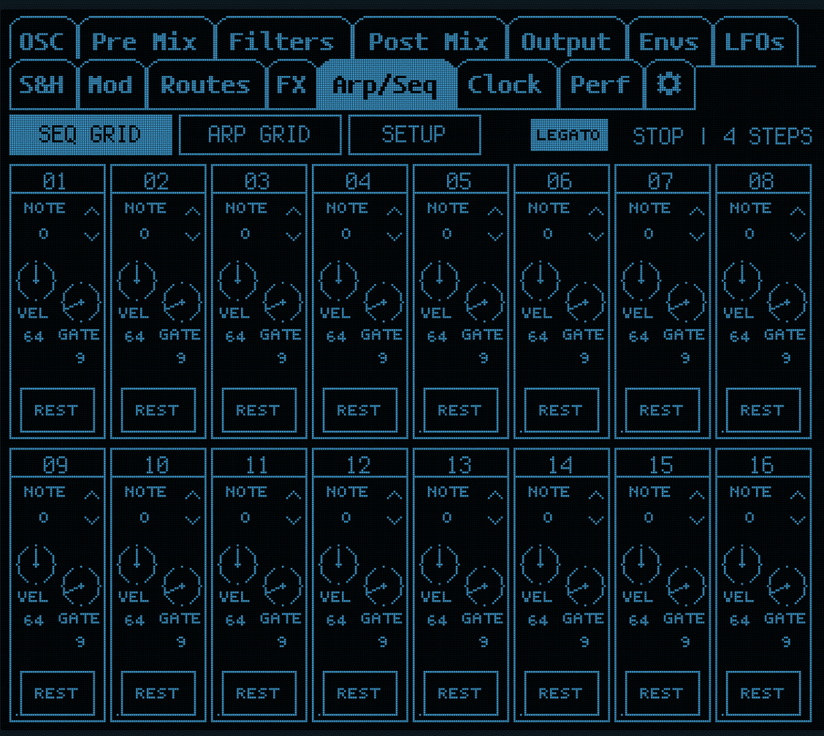Toggle REST on step 15
This screenshot has height=736, width=824.
tap(663, 694)
